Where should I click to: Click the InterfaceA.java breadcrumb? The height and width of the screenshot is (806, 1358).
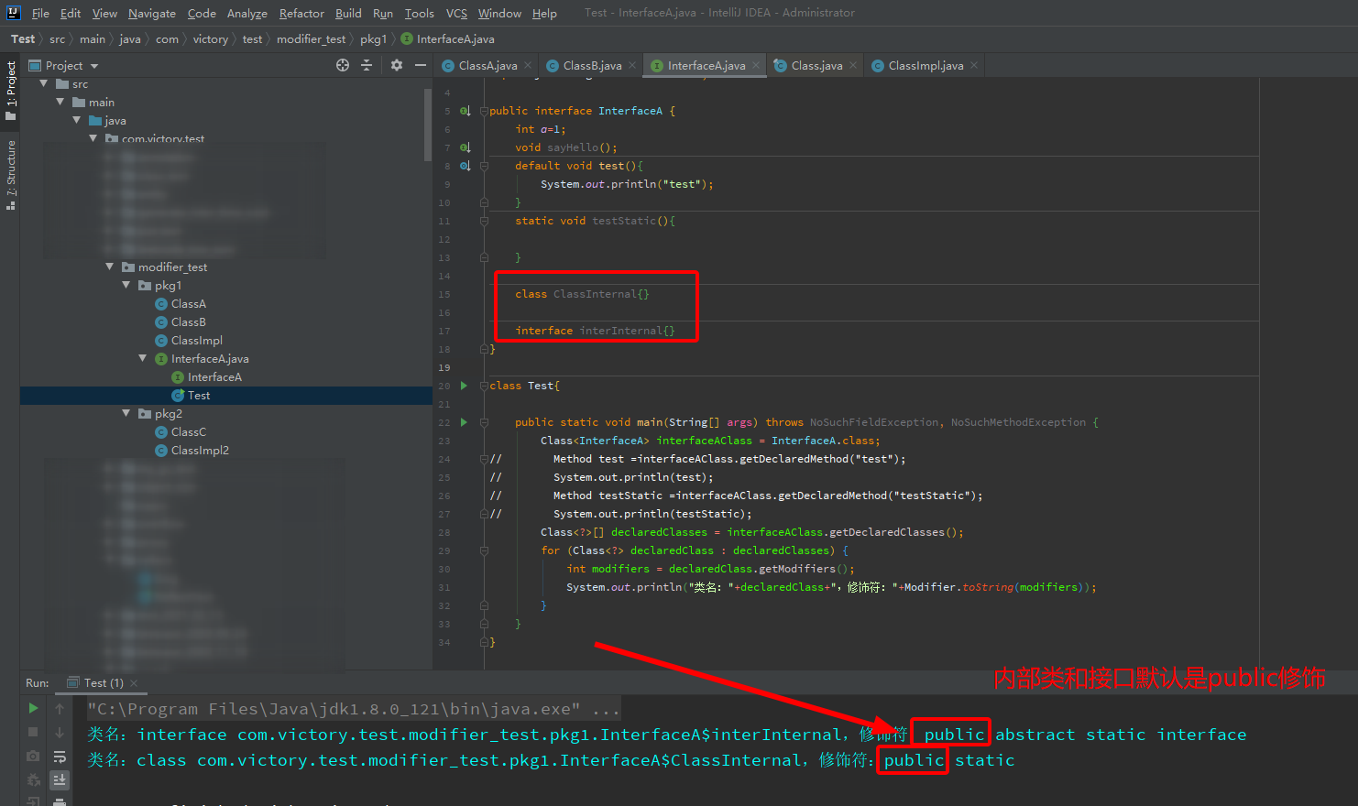448,39
